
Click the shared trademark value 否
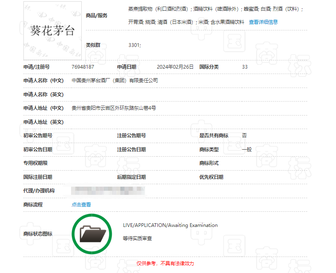pyautogui.click(x=244, y=136)
